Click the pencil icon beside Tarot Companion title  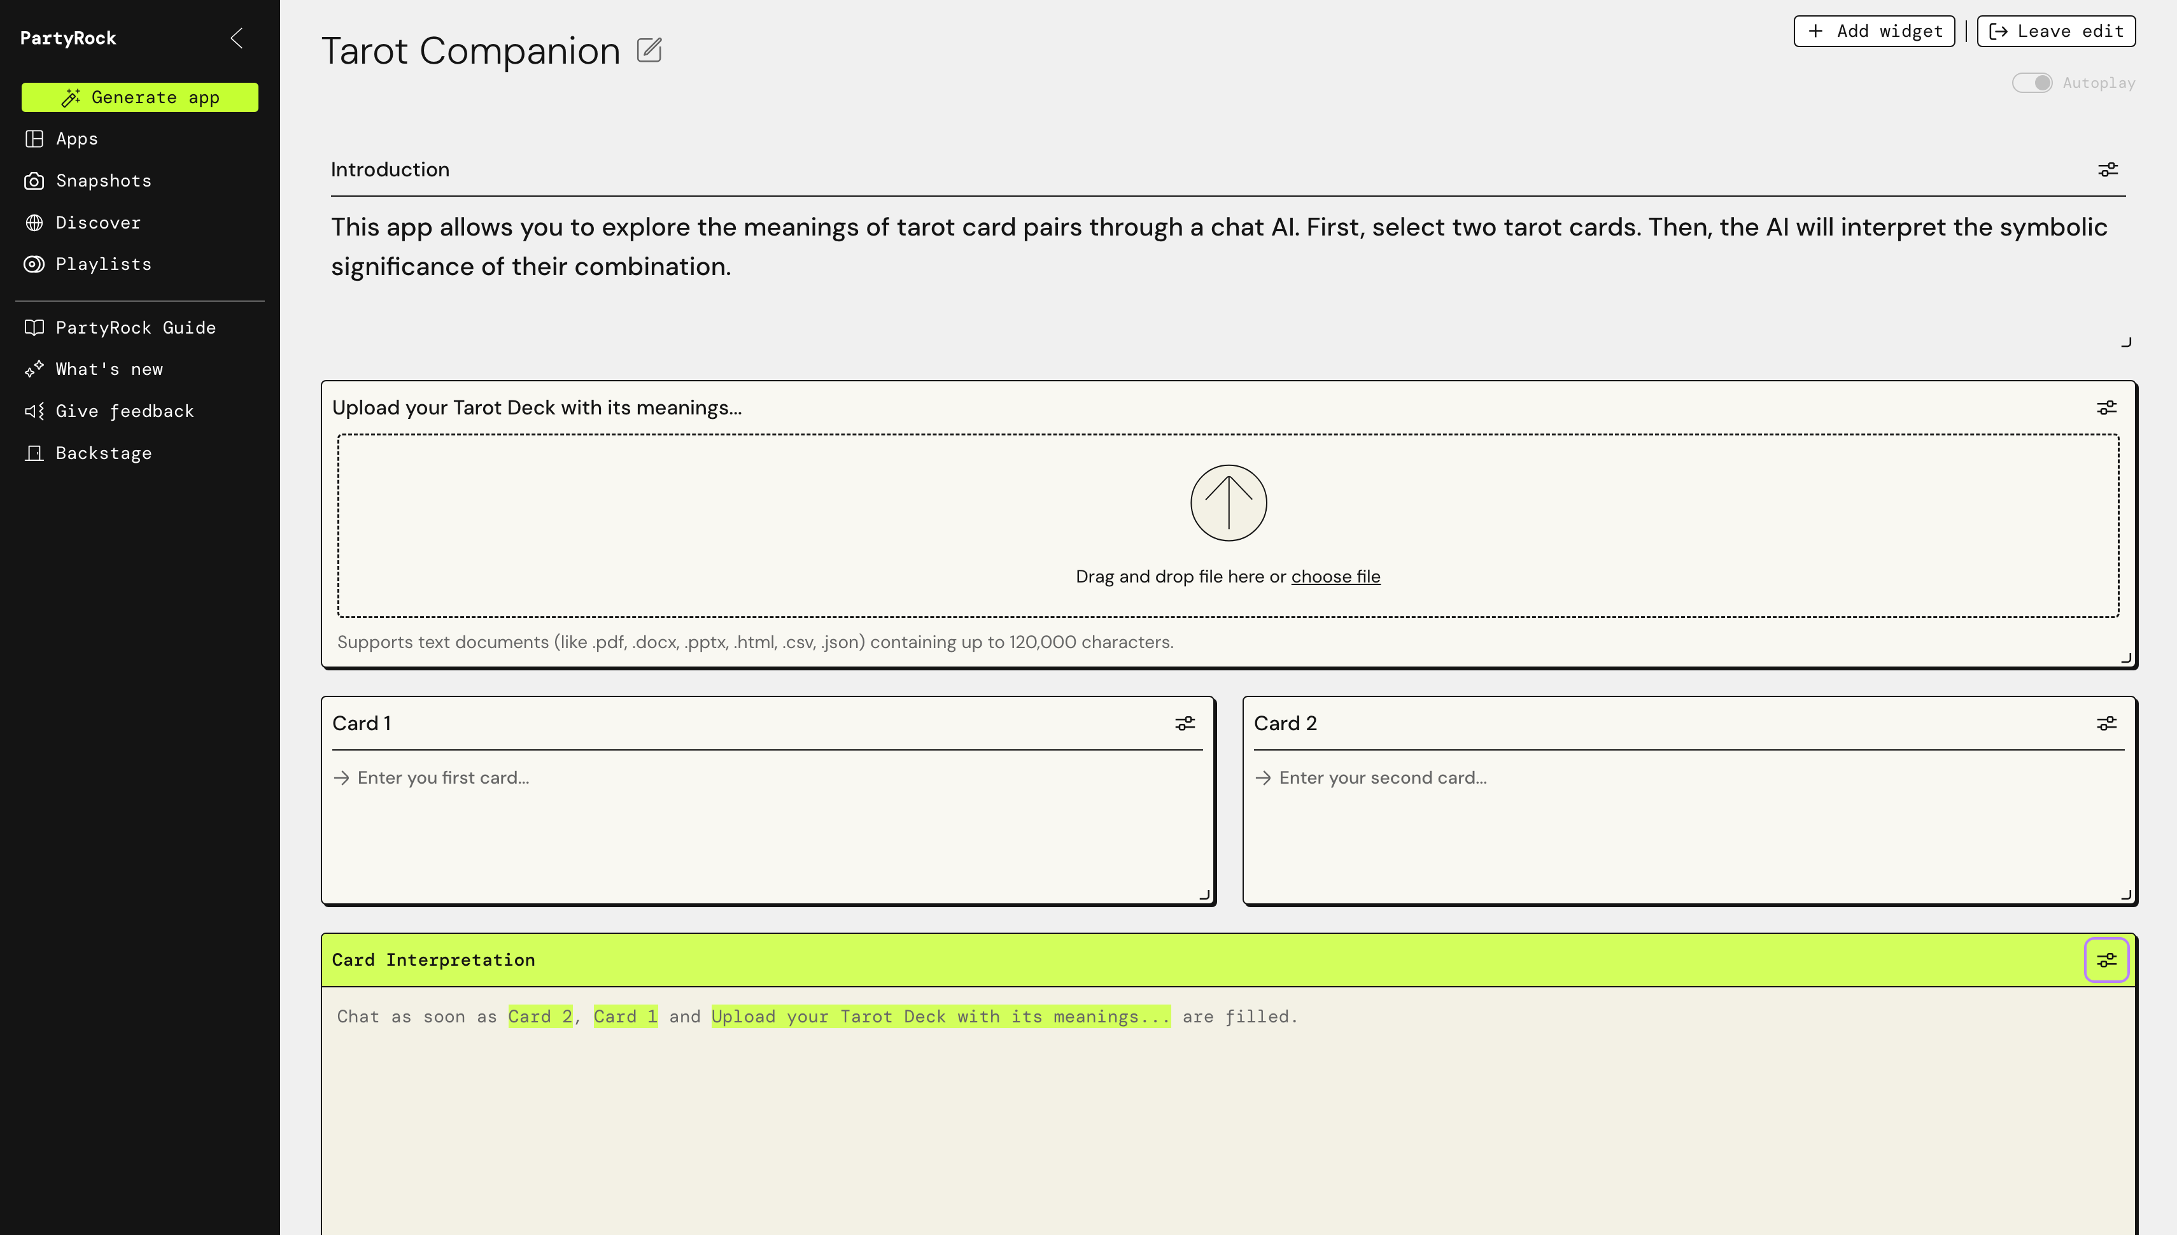[x=649, y=50]
